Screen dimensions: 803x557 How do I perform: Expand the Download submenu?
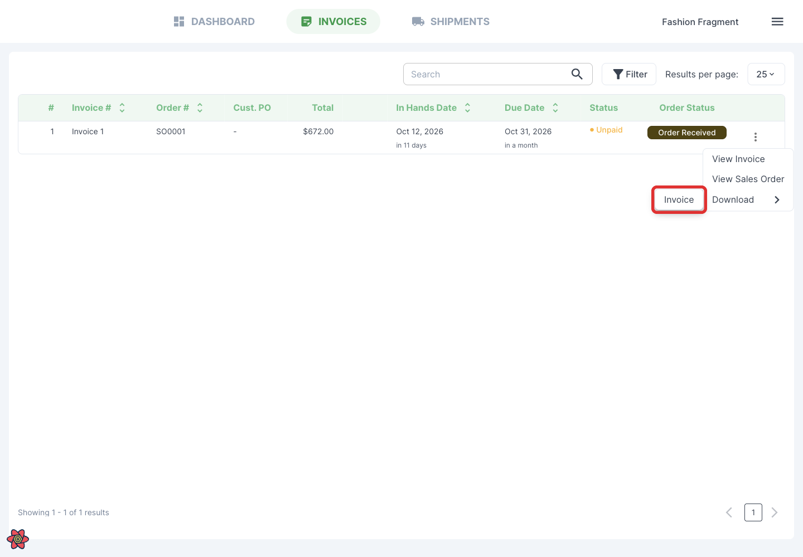pyautogui.click(x=748, y=200)
